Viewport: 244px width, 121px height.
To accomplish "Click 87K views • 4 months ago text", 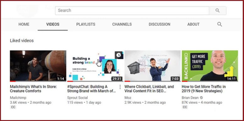I will [x=202, y=102].
